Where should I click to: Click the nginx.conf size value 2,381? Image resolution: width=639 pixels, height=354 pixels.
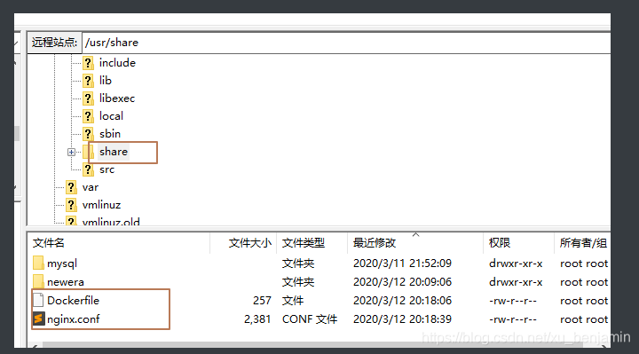pyautogui.click(x=257, y=319)
